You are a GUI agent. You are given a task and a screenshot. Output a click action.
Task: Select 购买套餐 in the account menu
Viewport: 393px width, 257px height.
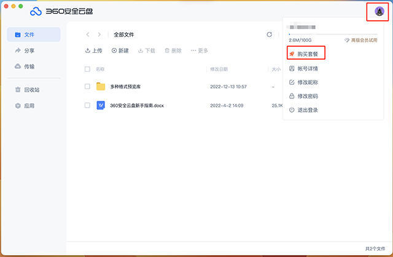tap(306, 54)
